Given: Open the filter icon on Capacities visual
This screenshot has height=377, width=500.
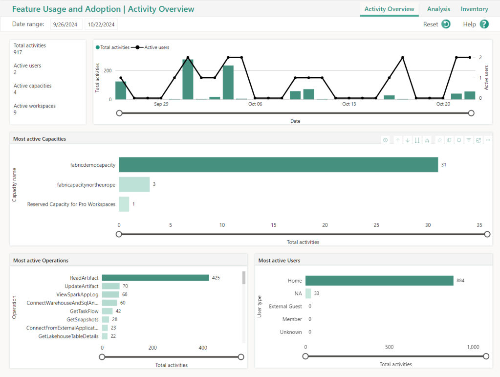Looking at the screenshot, I should [x=469, y=140].
